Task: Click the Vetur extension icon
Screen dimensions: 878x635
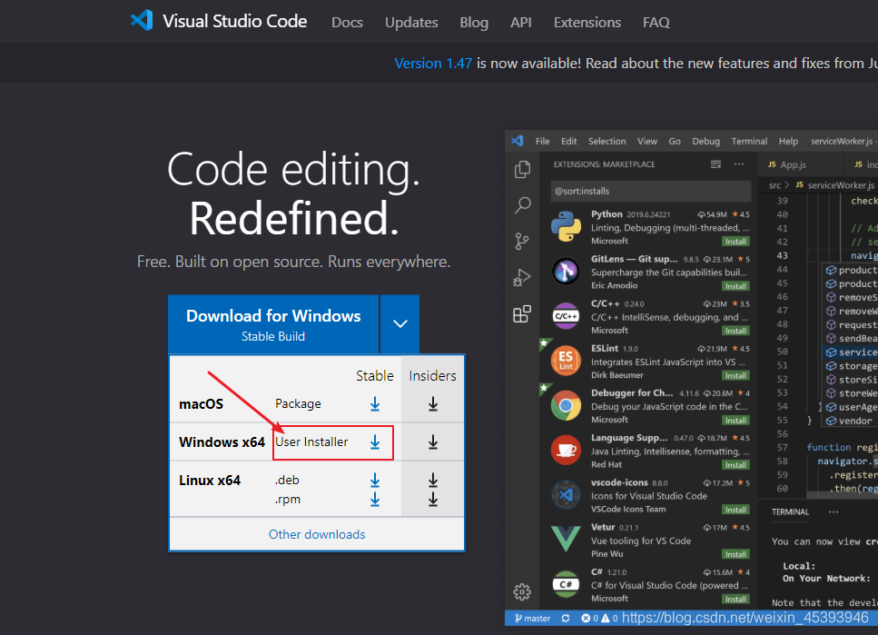Action: pos(566,539)
